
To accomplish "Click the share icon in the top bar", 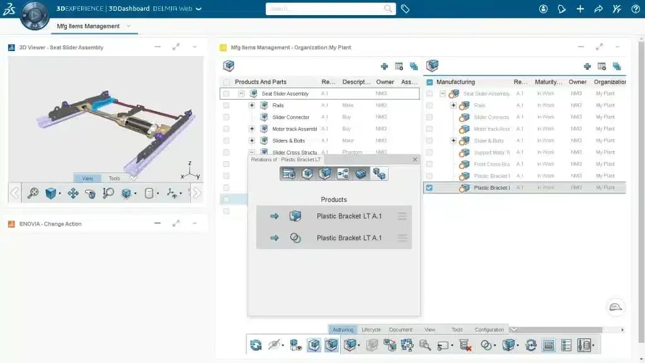I will click(x=598, y=9).
